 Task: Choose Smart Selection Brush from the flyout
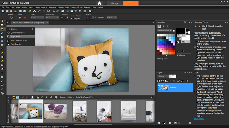coord(19,40)
